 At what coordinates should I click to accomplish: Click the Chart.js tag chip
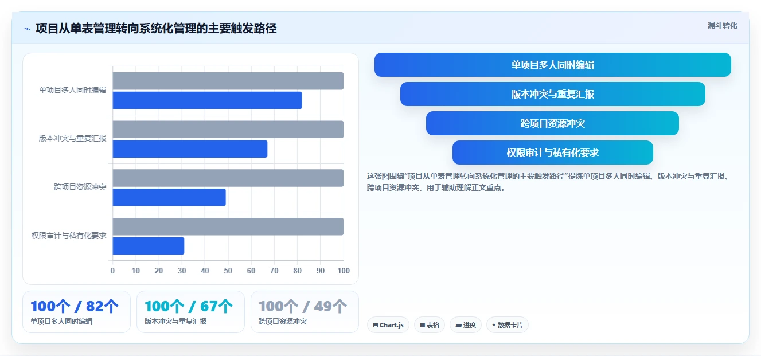388,325
